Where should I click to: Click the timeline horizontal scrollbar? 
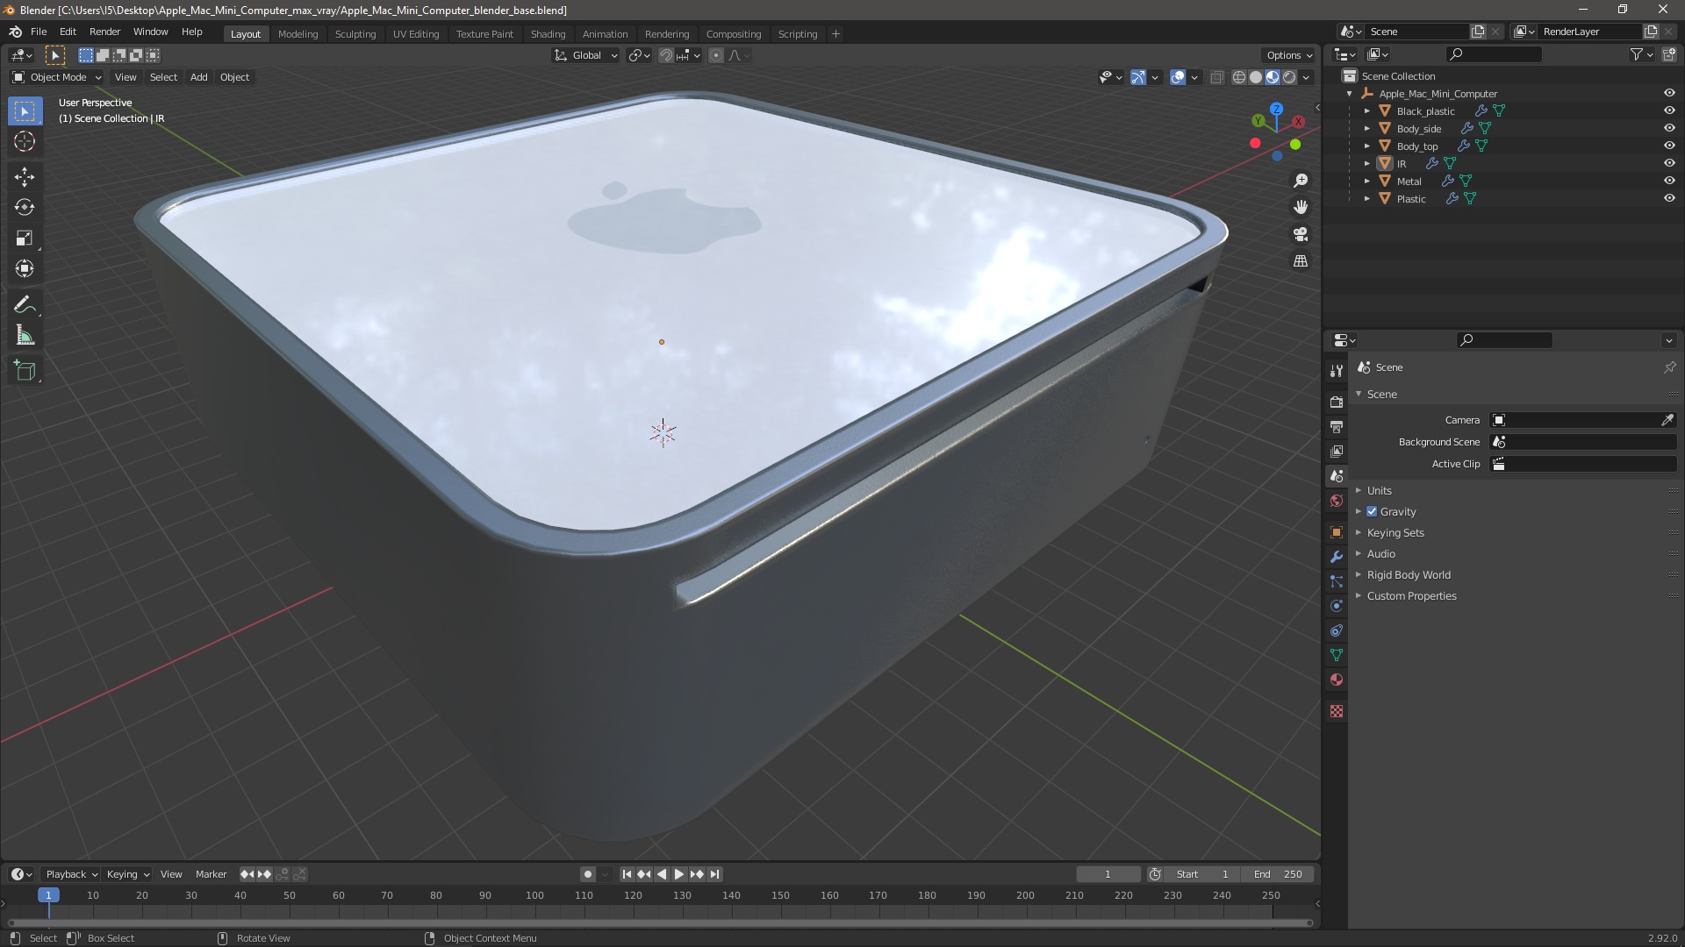point(659,922)
